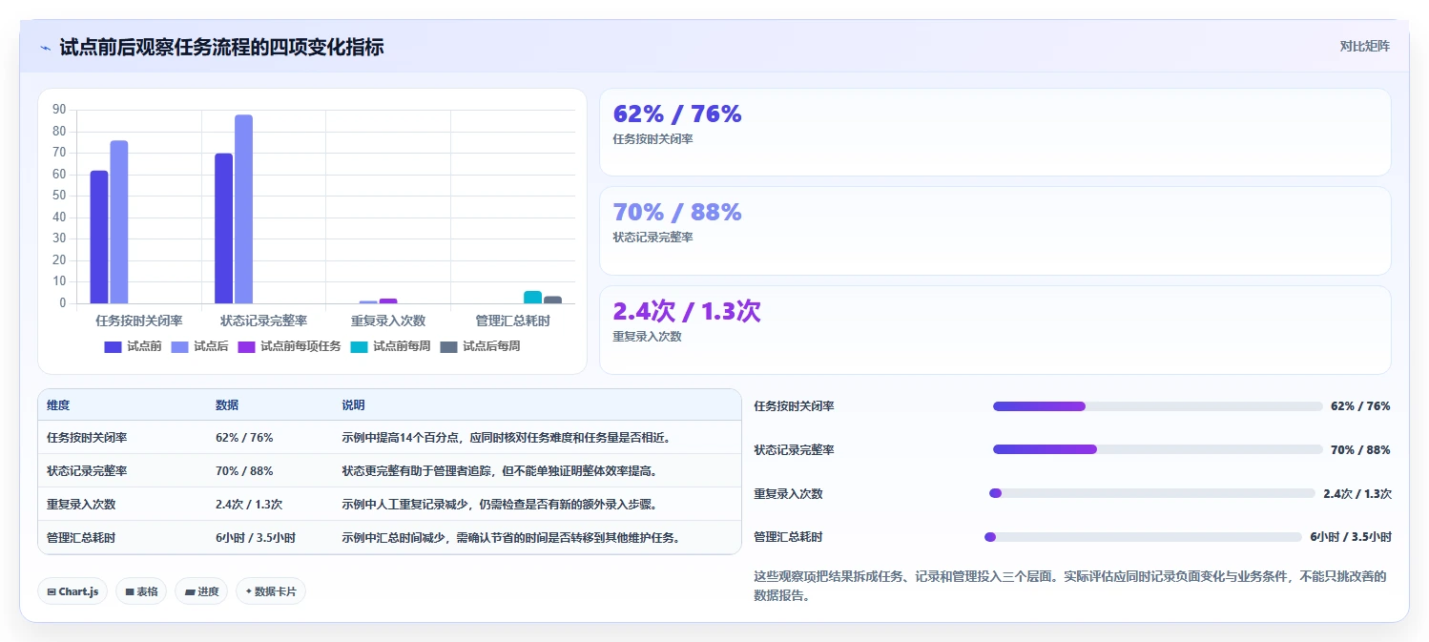Select the 数据卡片 tag
1429x642 pixels.
coord(271,591)
